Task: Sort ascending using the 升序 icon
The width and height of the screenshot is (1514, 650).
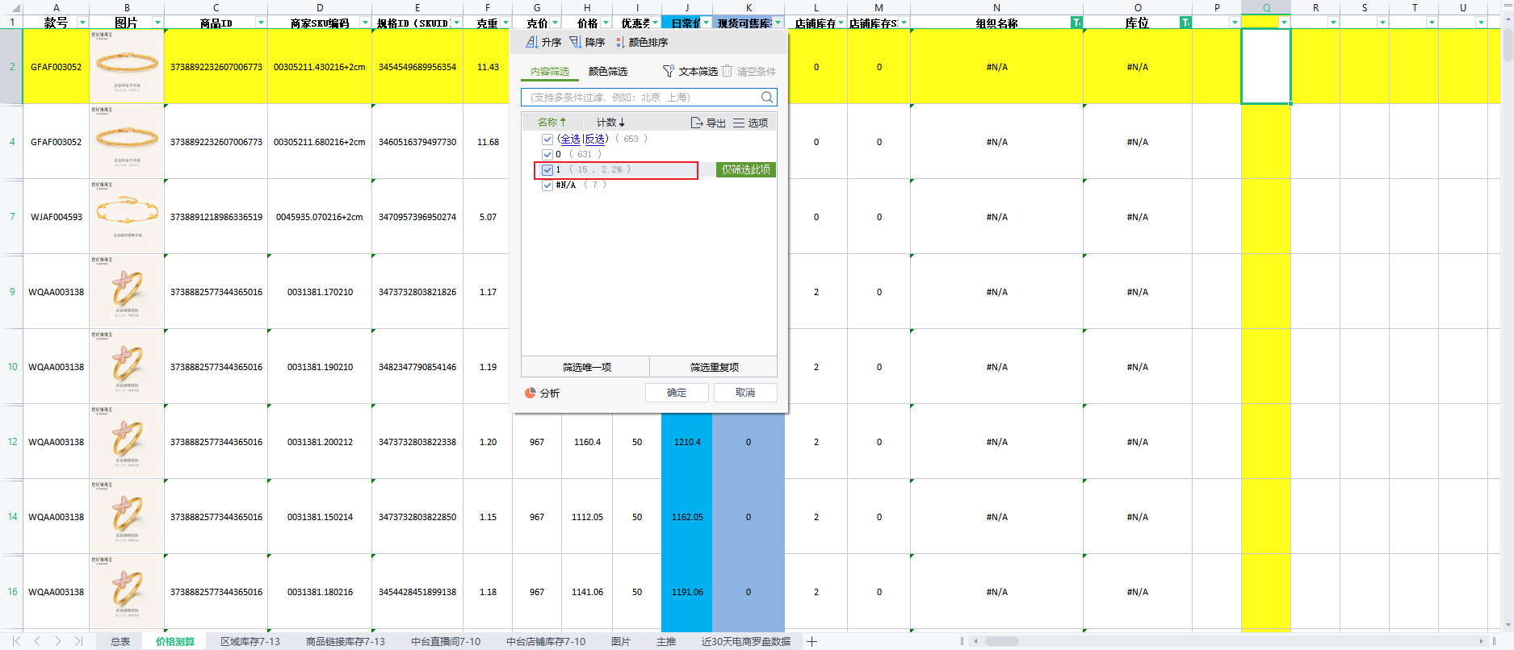Action: [x=532, y=42]
